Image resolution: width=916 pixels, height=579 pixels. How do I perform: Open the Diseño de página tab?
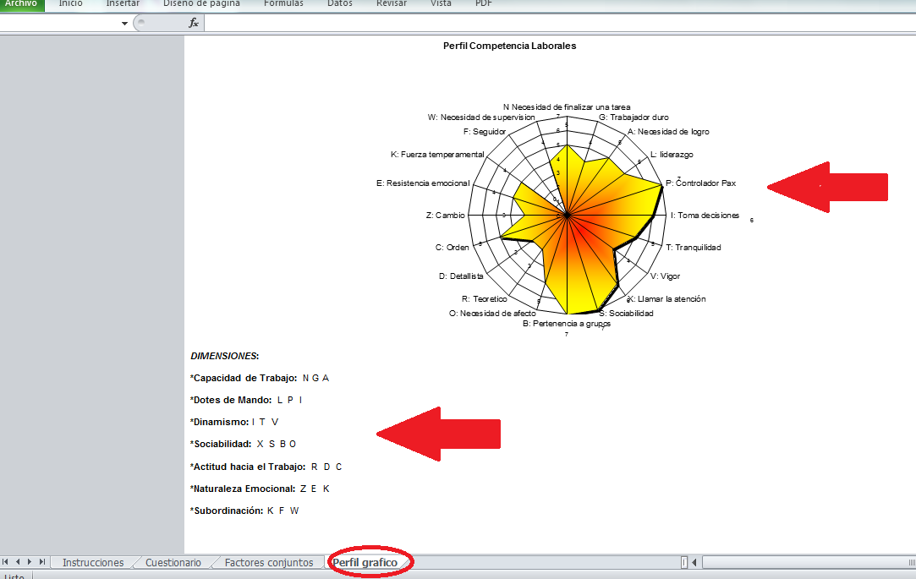point(201,3)
